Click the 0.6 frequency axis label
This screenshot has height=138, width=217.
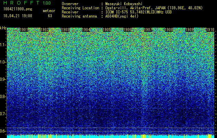3,131
